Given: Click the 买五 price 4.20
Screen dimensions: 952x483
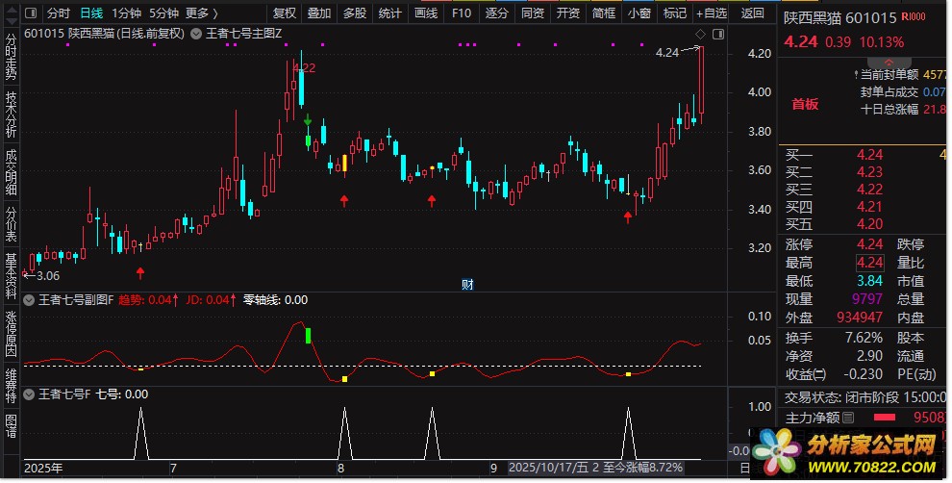Looking at the screenshot, I should [x=869, y=224].
